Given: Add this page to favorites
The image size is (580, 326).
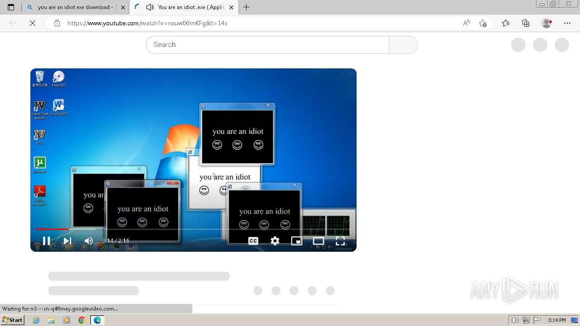Looking at the screenshot, I should click(483, 23).
